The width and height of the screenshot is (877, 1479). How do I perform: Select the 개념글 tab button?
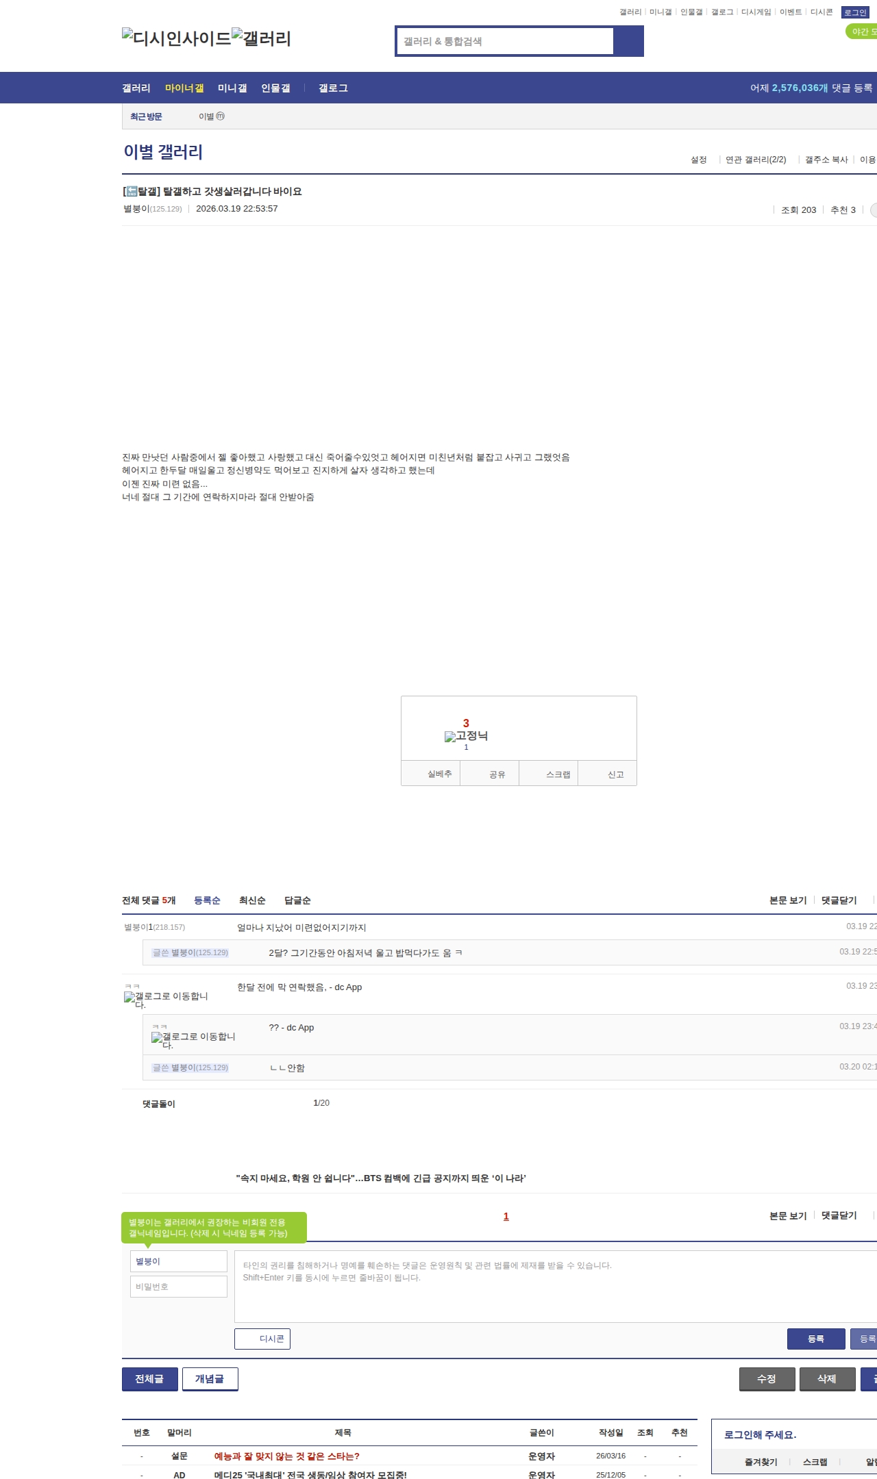[x=210, y=1379]
